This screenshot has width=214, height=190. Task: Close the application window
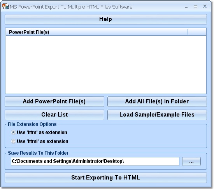tap(205, 6)
